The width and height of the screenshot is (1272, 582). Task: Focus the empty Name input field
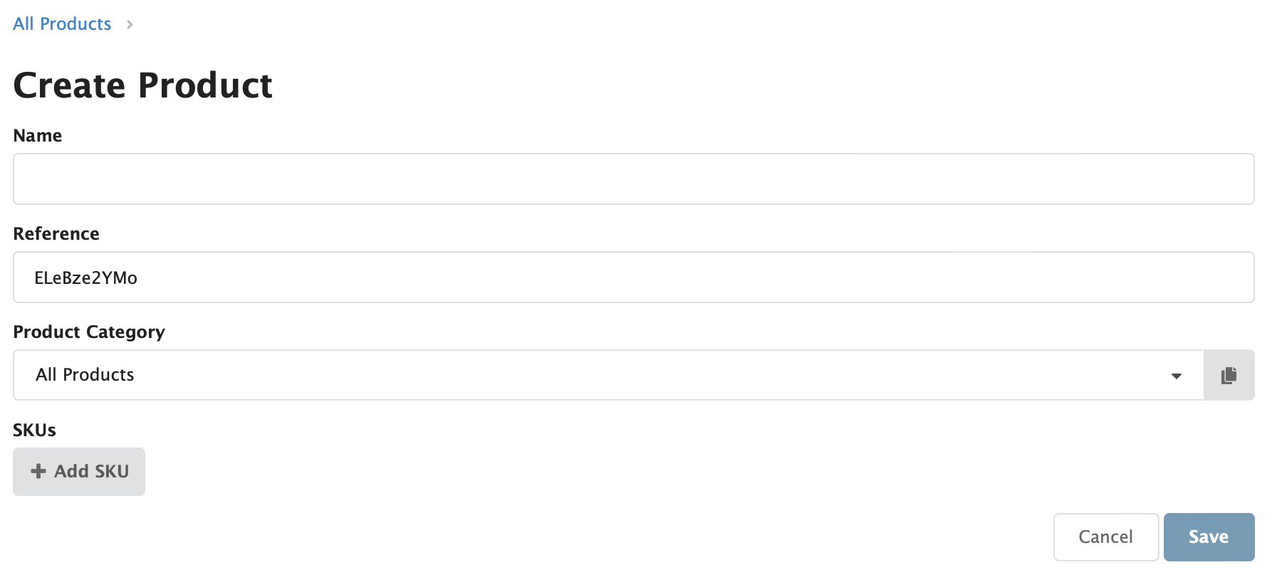click(x=633, y=179)
